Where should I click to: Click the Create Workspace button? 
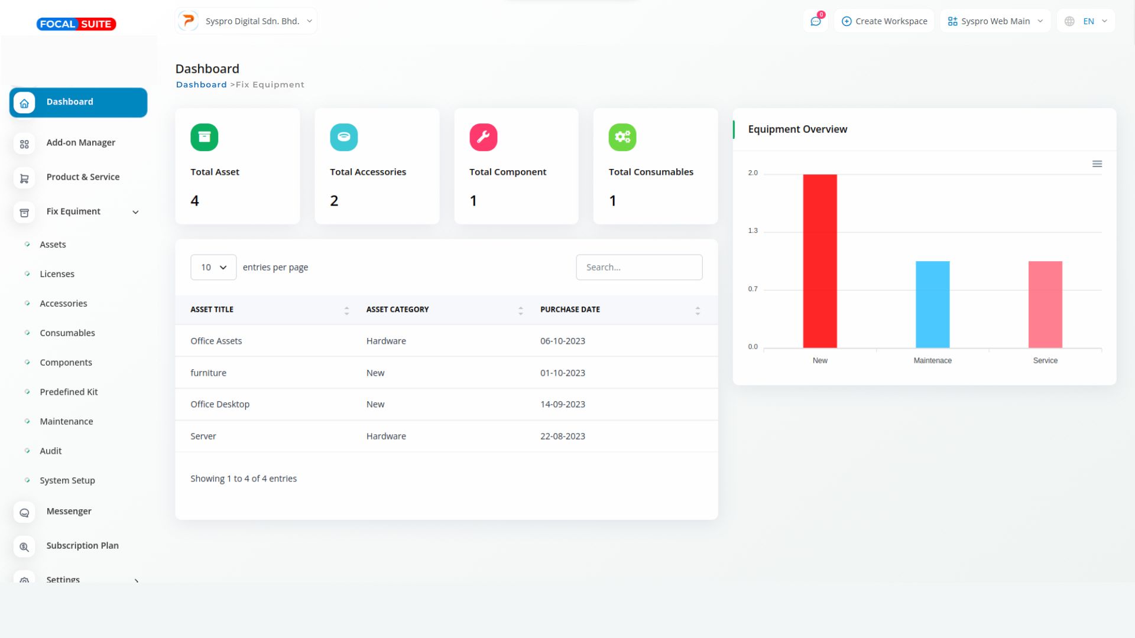click(884, 21)
